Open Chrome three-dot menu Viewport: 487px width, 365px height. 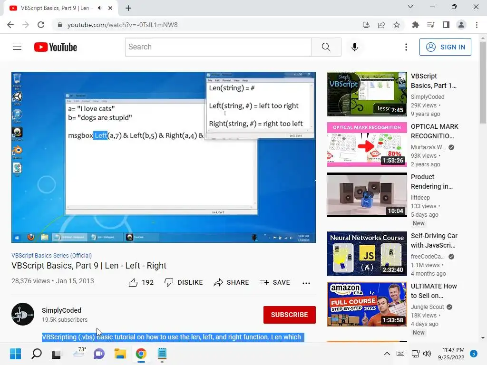tap(477, 25)
